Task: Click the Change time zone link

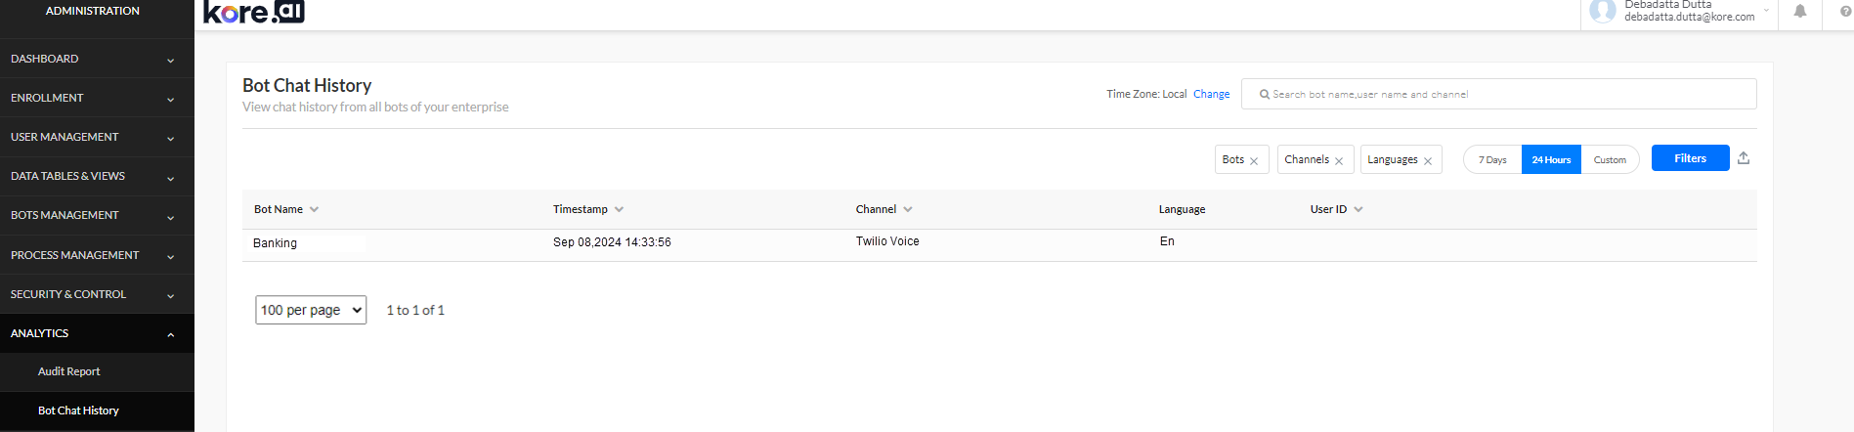Action: (x=1211, y=94)
